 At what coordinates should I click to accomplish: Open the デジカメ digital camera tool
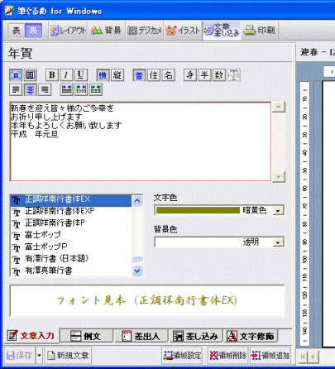(x=145, y=31)
